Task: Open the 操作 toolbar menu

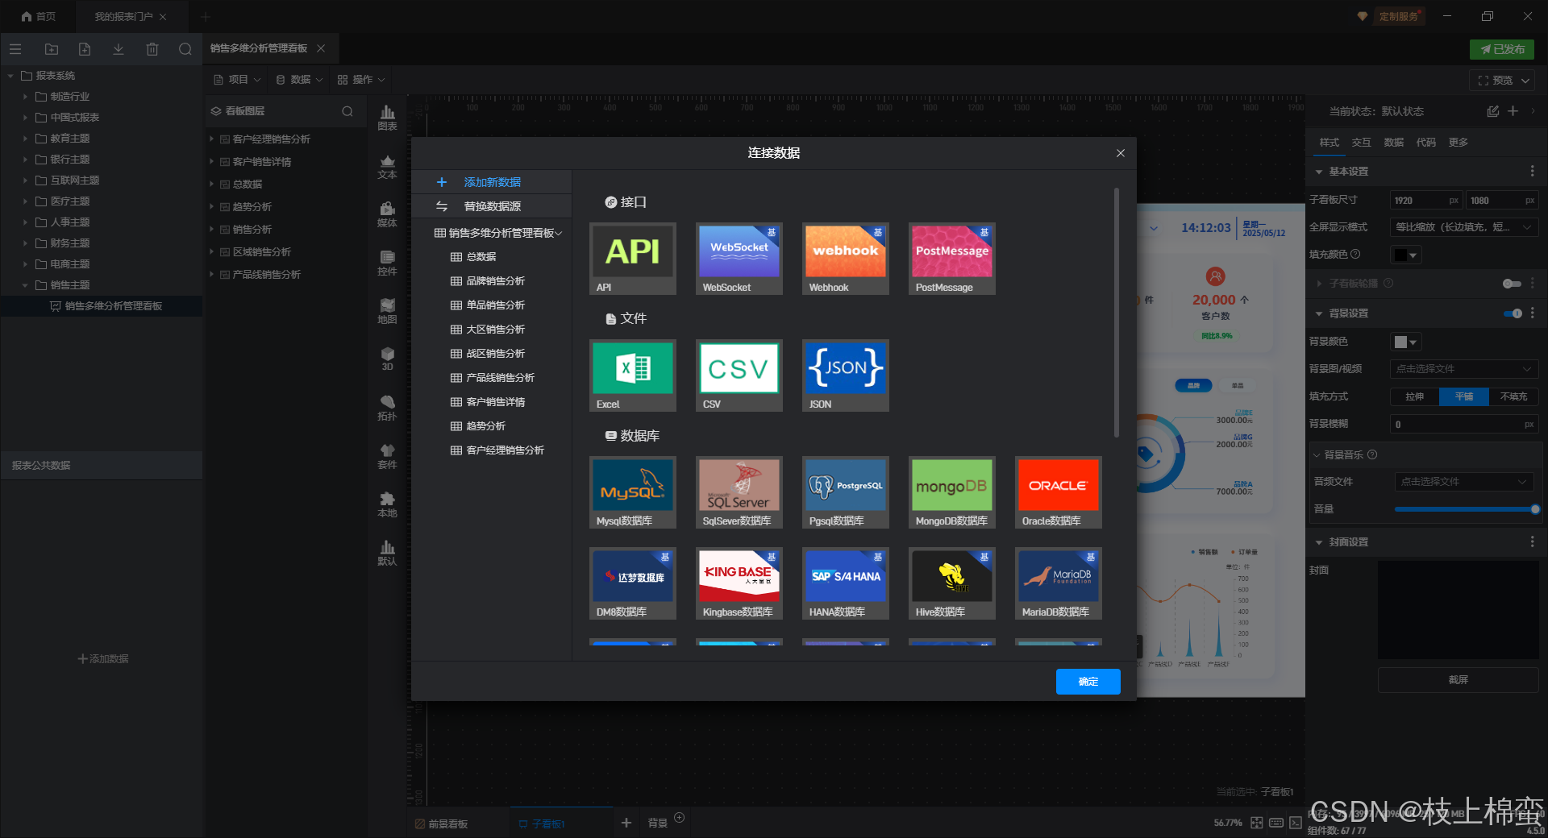Action: 361,80
